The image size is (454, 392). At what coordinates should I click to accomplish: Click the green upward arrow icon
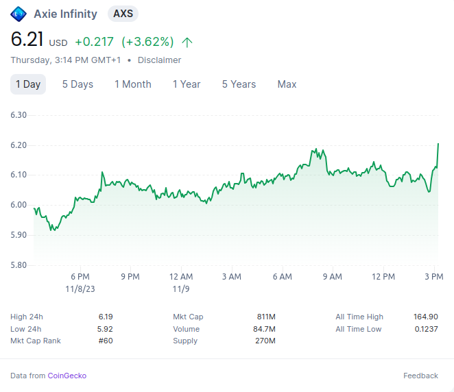coord(187,42)
